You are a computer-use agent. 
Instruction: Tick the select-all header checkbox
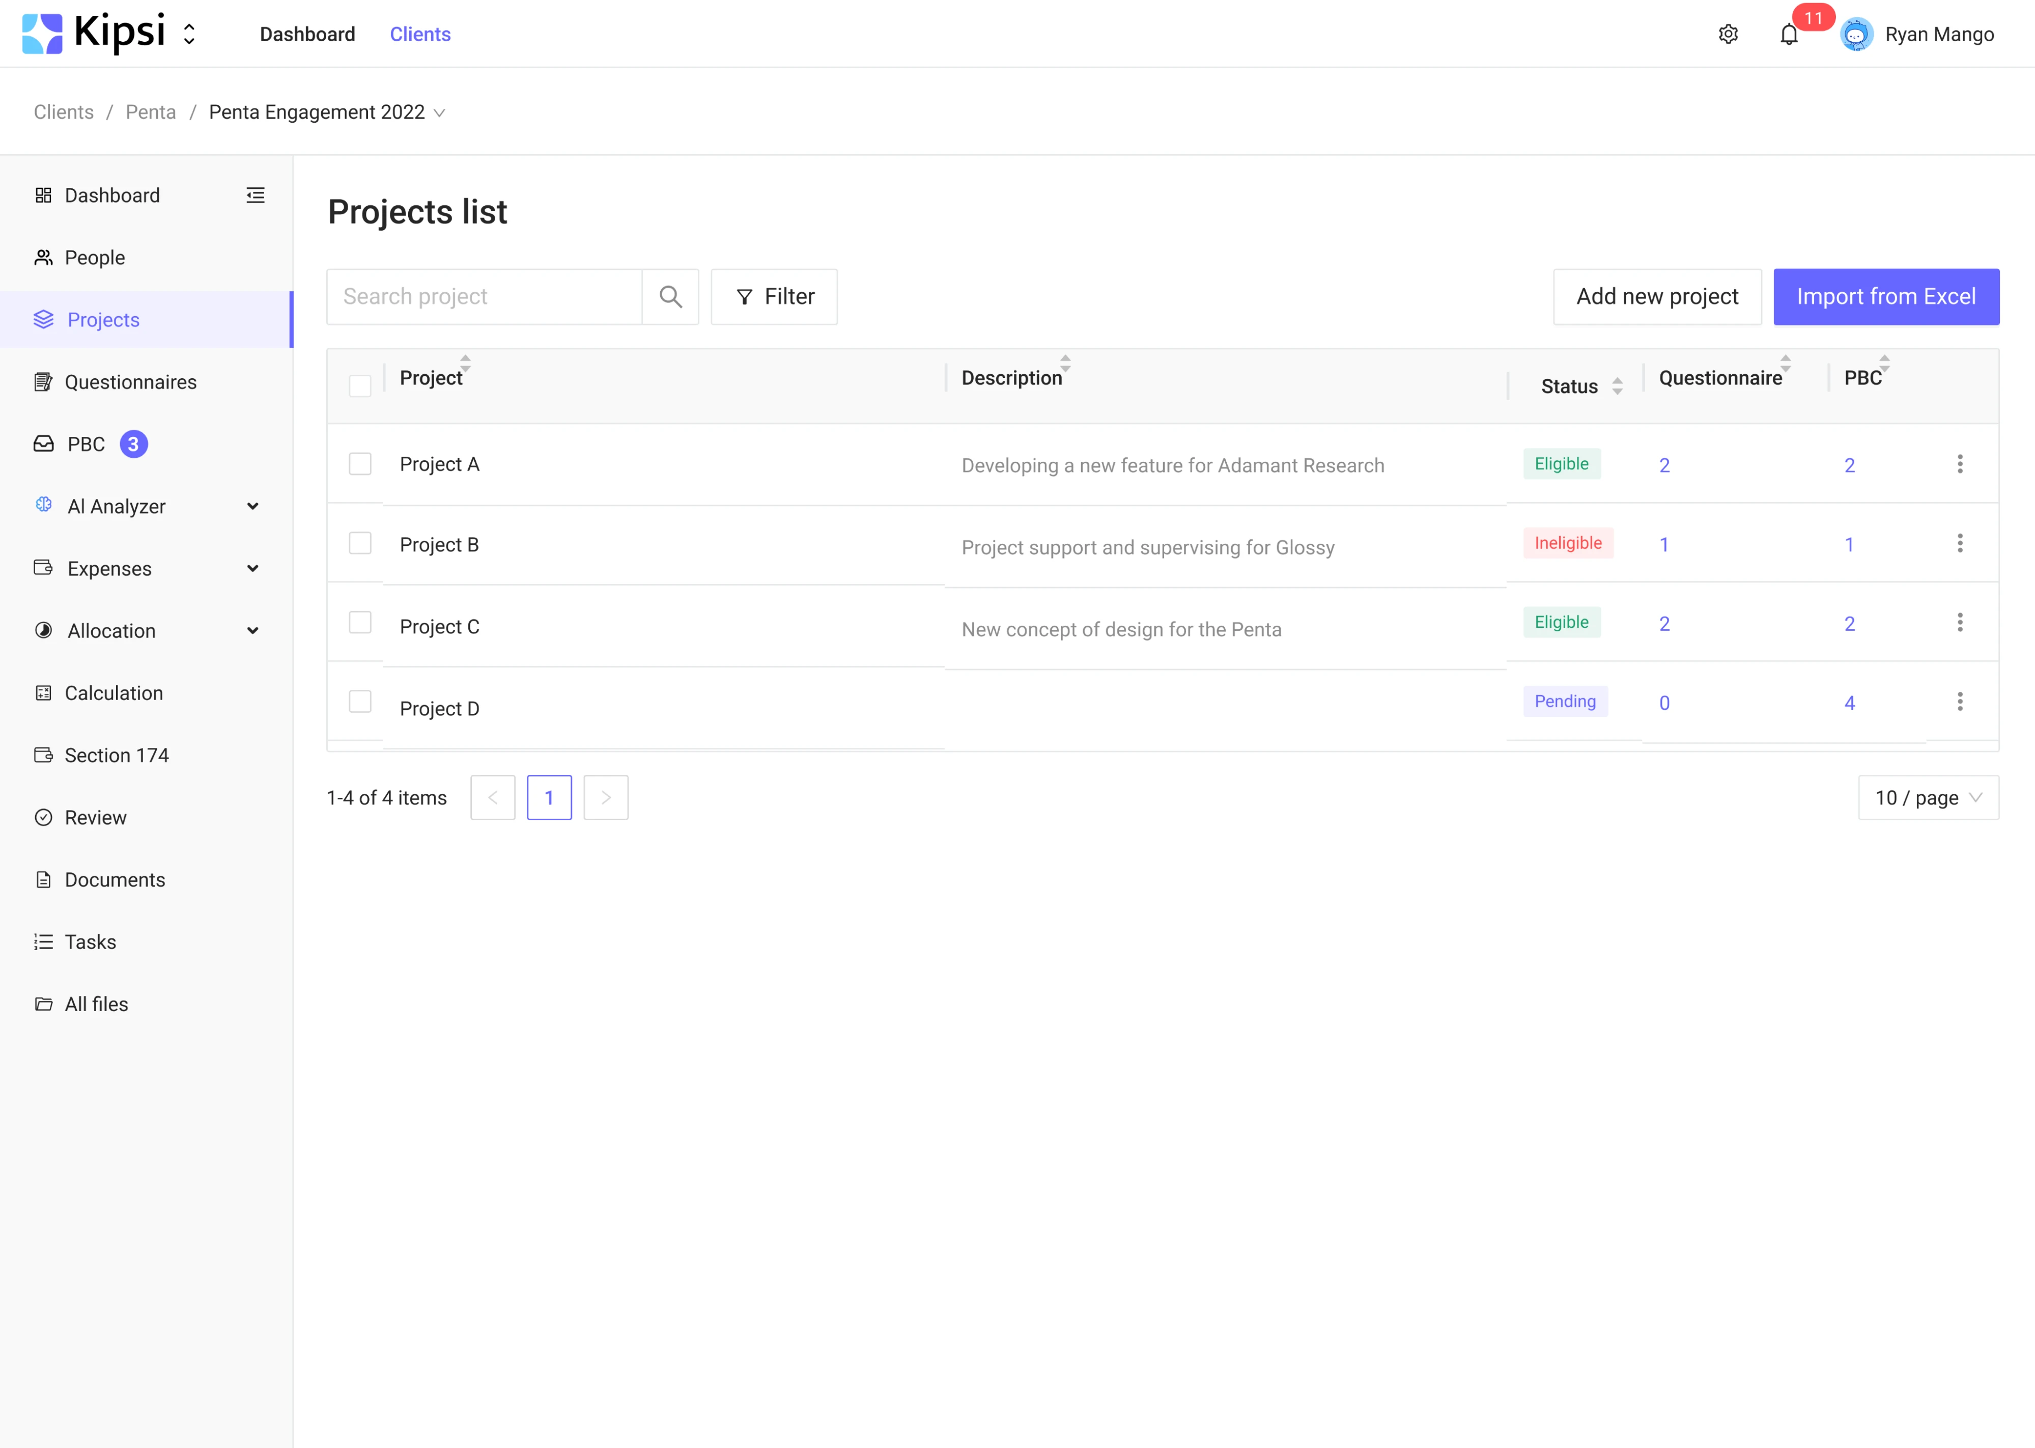click(x=360, y=386)
